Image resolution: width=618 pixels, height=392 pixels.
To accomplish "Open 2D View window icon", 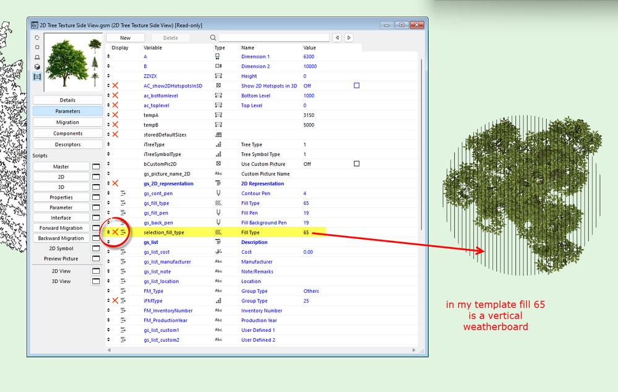I will pos(96,271).
